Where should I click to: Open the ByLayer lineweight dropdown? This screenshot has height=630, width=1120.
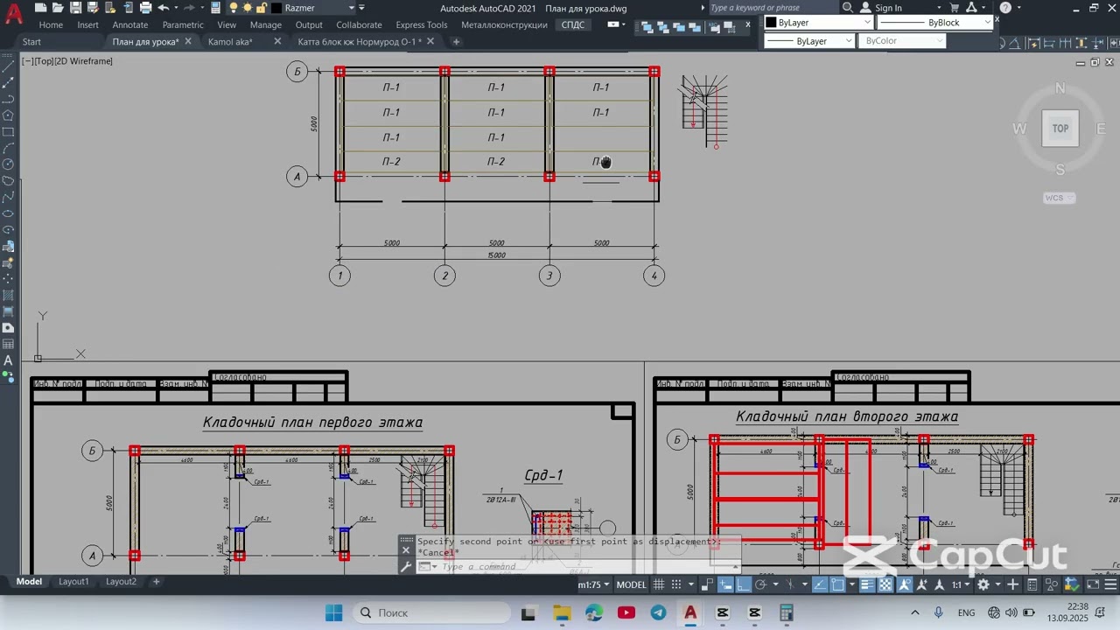tap(848, 41)
